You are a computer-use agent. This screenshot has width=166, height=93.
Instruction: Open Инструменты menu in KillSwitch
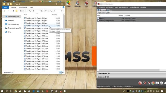point(123,7)
